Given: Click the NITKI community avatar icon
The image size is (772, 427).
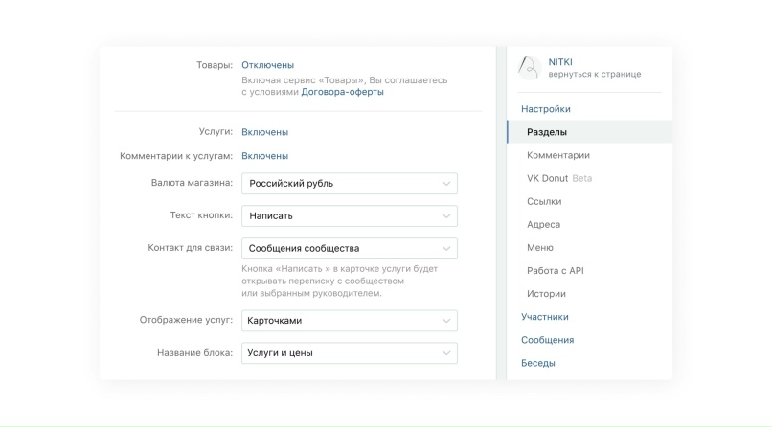Looking at the screenshot, I should point(529,67).
